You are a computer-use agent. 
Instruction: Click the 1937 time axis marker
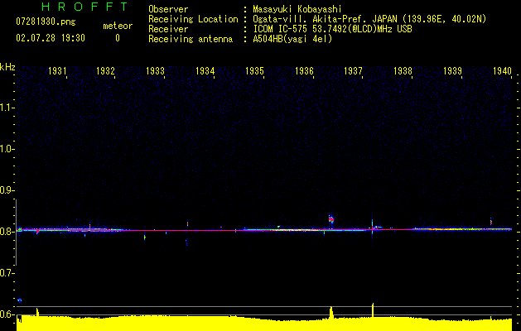pyautogui.click(x=353, y=71)
